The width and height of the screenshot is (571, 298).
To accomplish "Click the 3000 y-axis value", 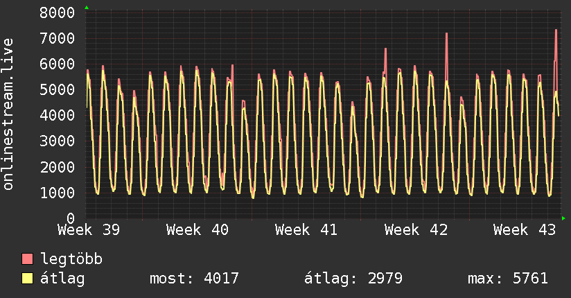I will pyautogui.click(x=58, y=141).
